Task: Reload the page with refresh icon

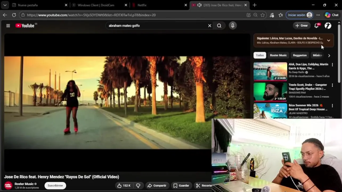Action: (x=14, y=15)
